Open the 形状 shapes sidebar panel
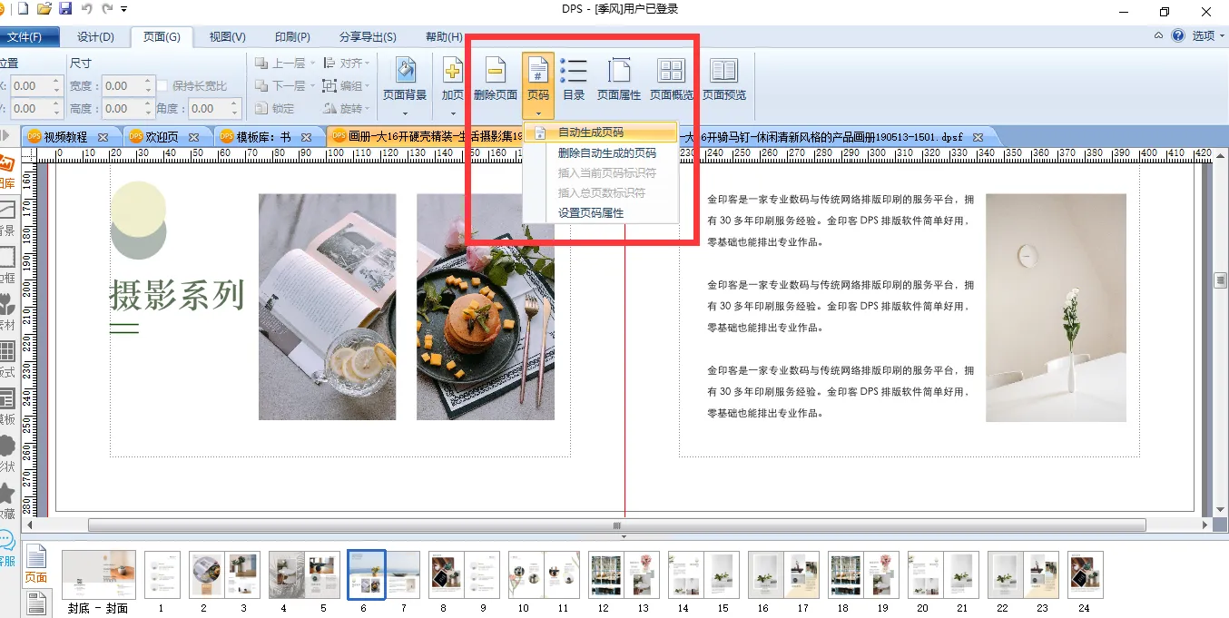 7,455
